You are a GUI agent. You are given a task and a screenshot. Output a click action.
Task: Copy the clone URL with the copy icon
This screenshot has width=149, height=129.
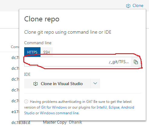click(136, 62)
